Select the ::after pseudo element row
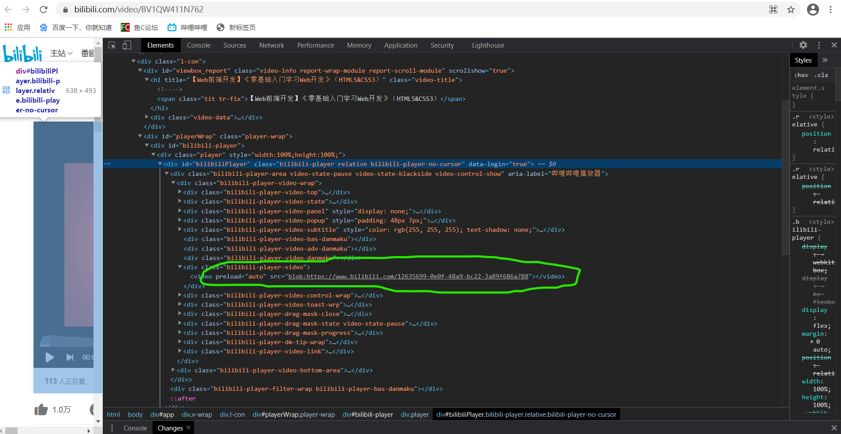The width and height of the screenshot is (841, 434). pos(183,398)
